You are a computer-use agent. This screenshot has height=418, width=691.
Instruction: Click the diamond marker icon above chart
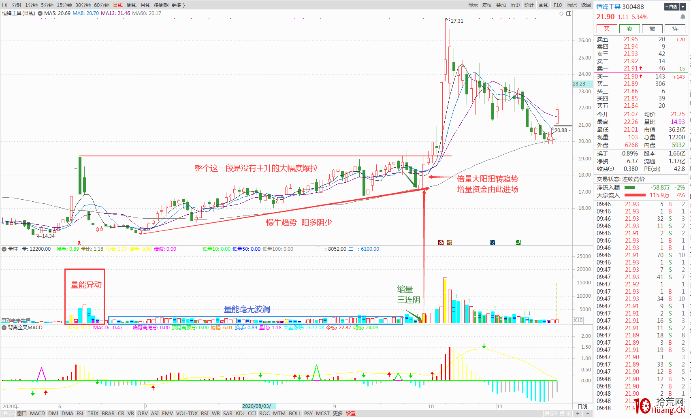(x=561, y=13)
